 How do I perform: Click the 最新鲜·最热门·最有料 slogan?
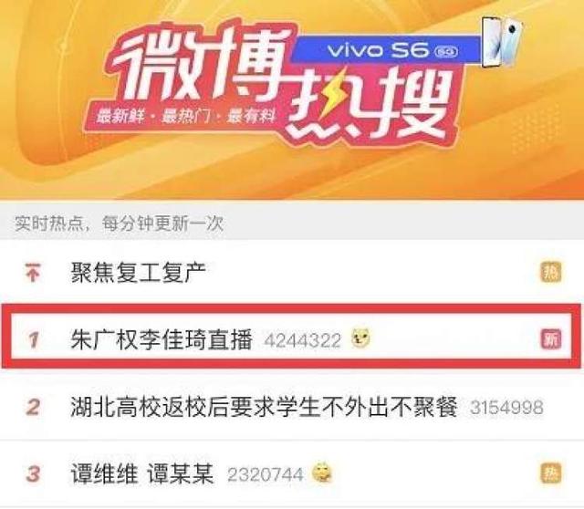pyautogui.click(x=185, y=117)
